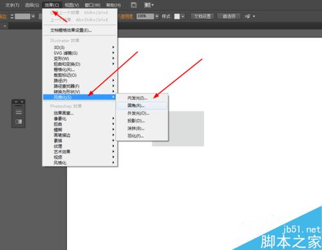Open the 窗口(W) menu
Viewport: 322px width, 250px height.
click(x=93, y=5)
